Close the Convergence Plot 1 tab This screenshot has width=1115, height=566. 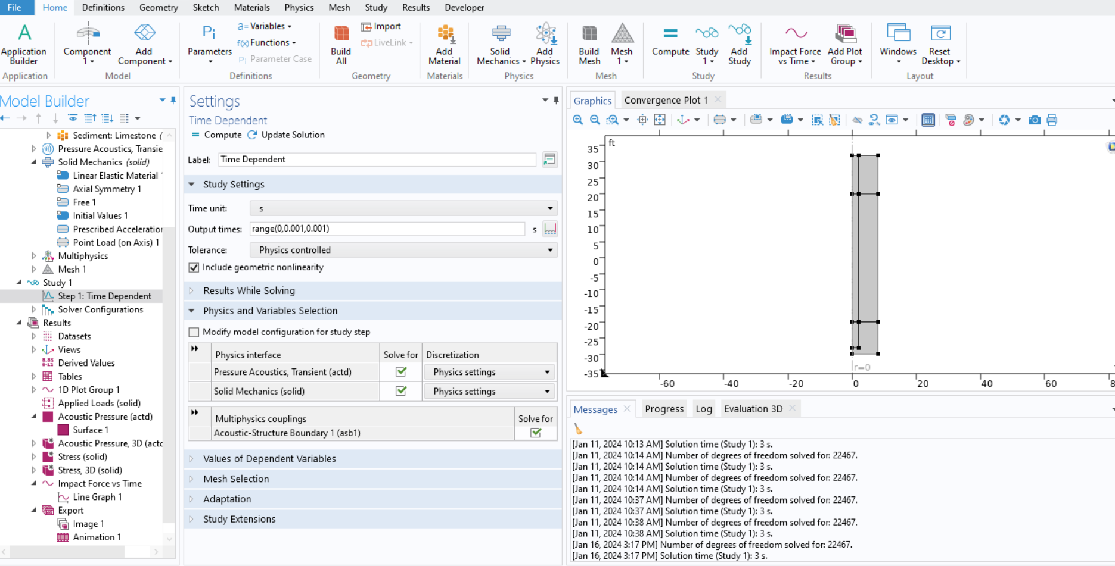click(718, 99)
